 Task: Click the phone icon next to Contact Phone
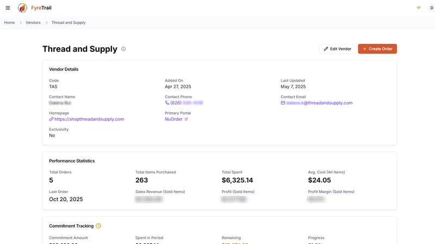pos(167,102)
